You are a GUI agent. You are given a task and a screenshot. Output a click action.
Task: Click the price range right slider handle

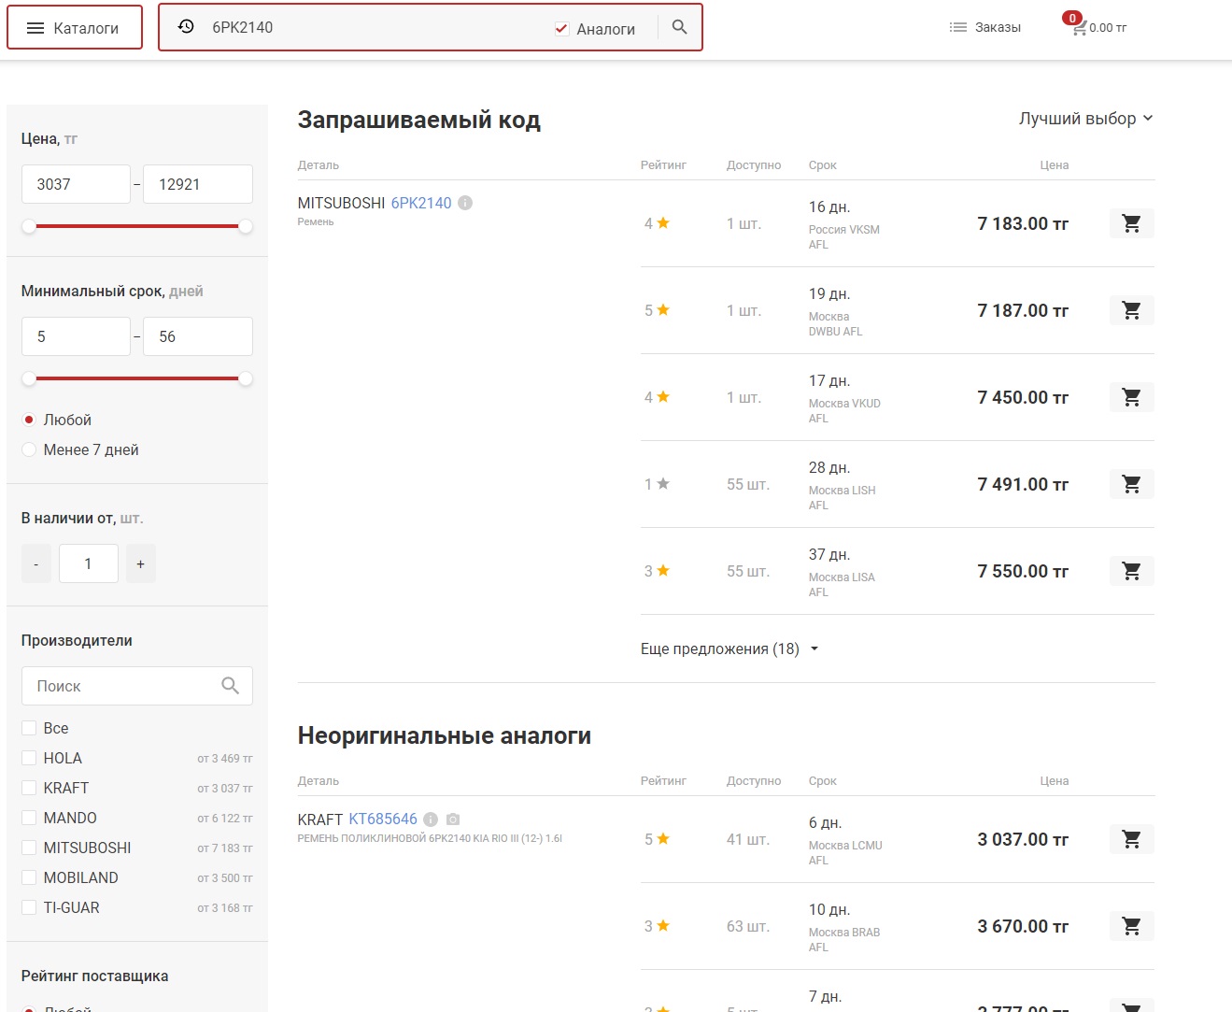click(x=246, y=226)
